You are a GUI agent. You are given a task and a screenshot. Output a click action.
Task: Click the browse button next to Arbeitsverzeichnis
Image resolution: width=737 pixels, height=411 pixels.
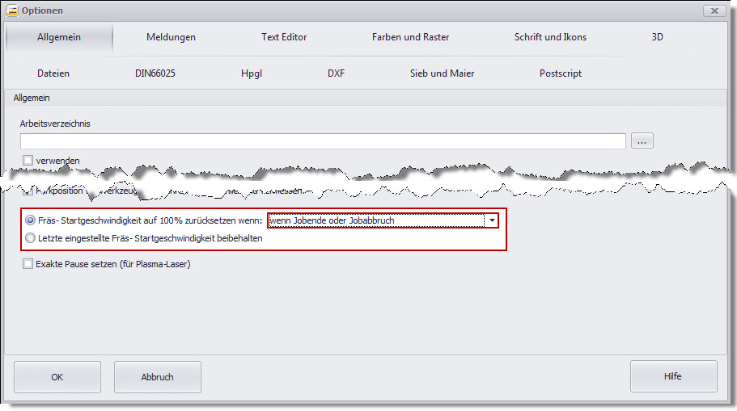click(x=643, y=141)
